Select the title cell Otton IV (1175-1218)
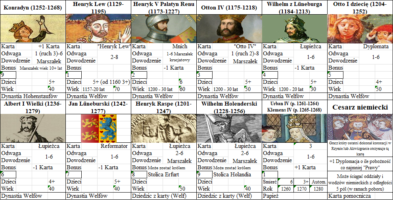This screenshot has height=208, width=393. (x=229, y=8)
